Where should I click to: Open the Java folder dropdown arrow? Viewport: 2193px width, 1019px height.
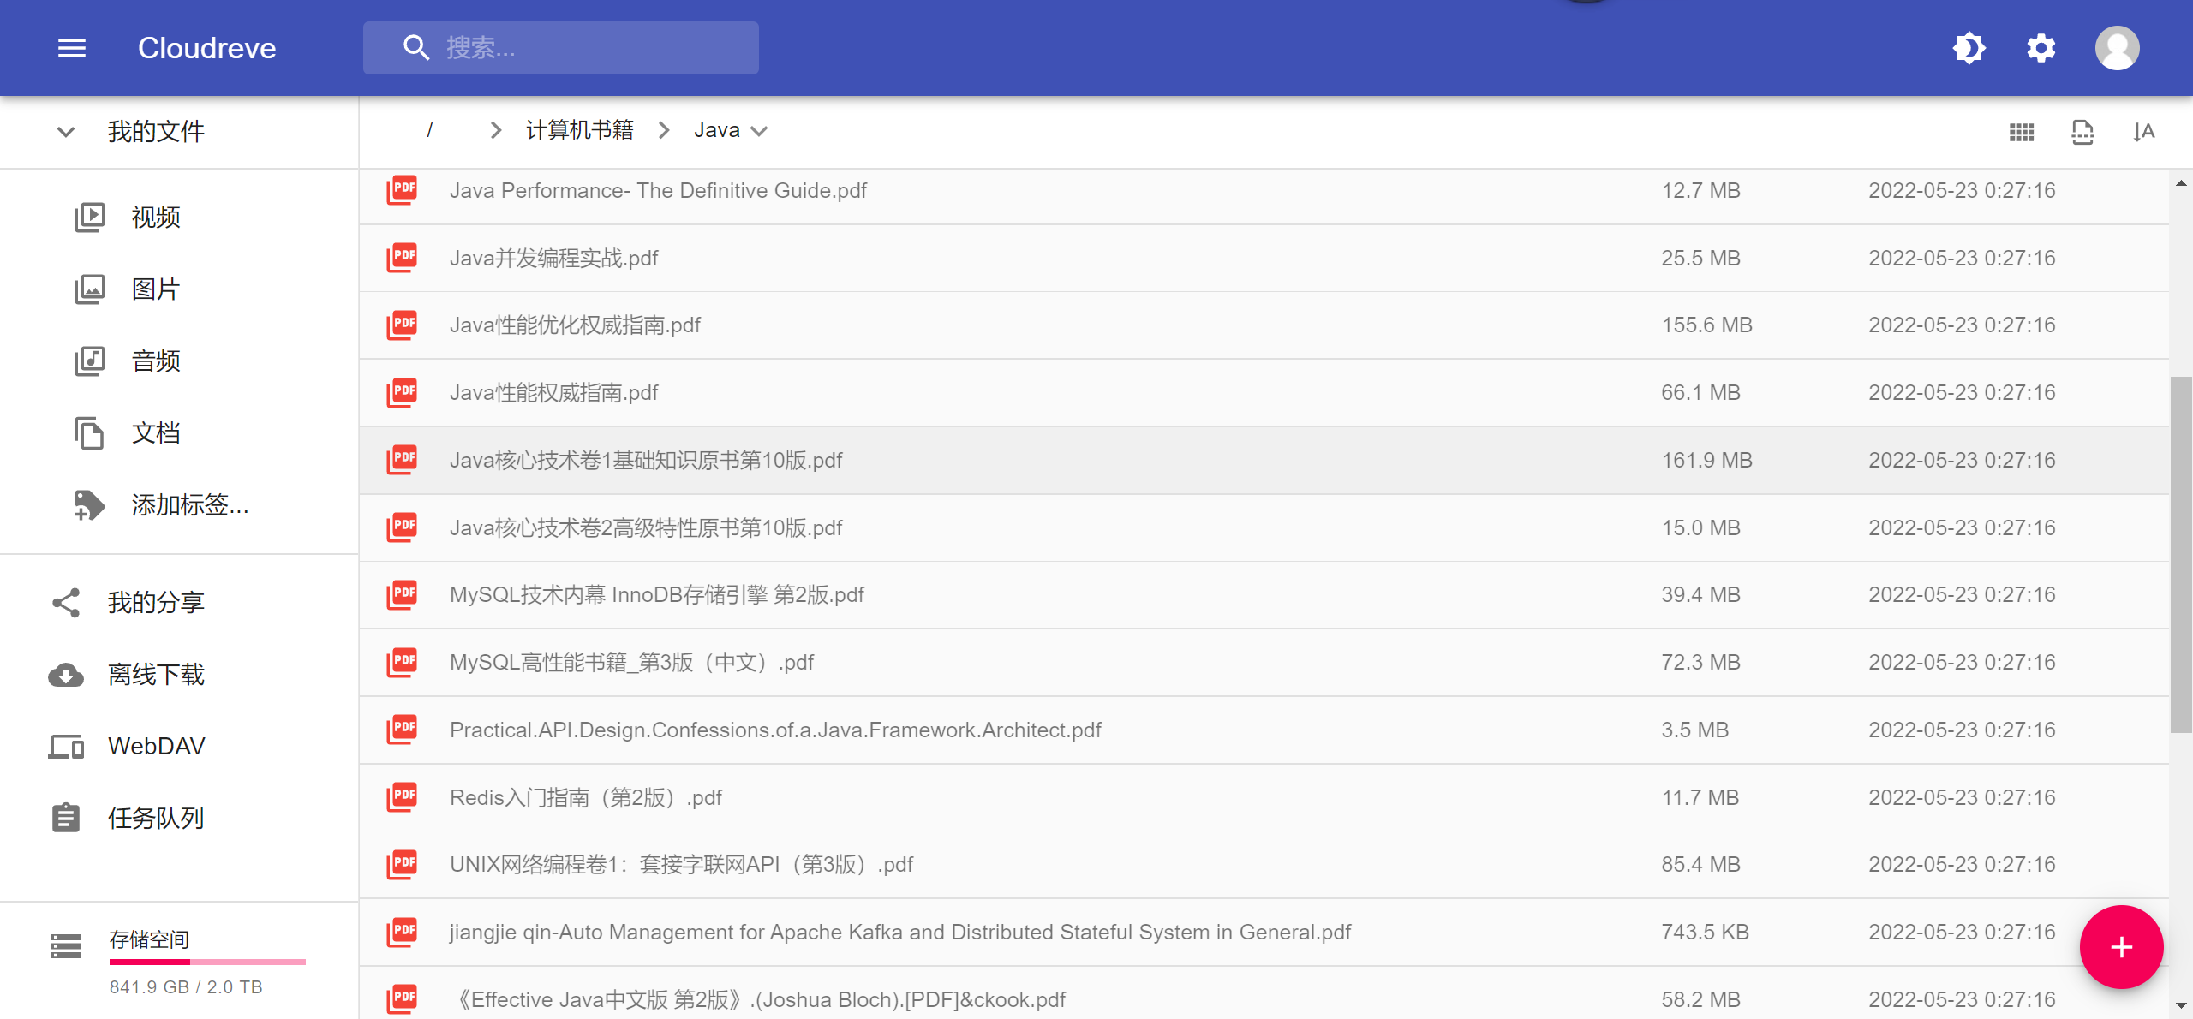(759, 131)
